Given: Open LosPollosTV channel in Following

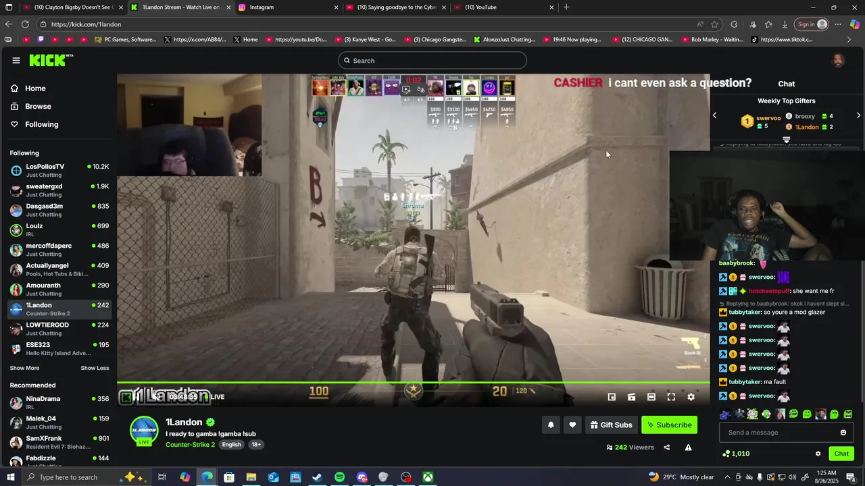Looking at the screenshot, I should (x=59, y=170).
